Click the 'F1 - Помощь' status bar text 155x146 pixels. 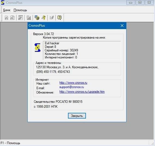coord(10,143)
